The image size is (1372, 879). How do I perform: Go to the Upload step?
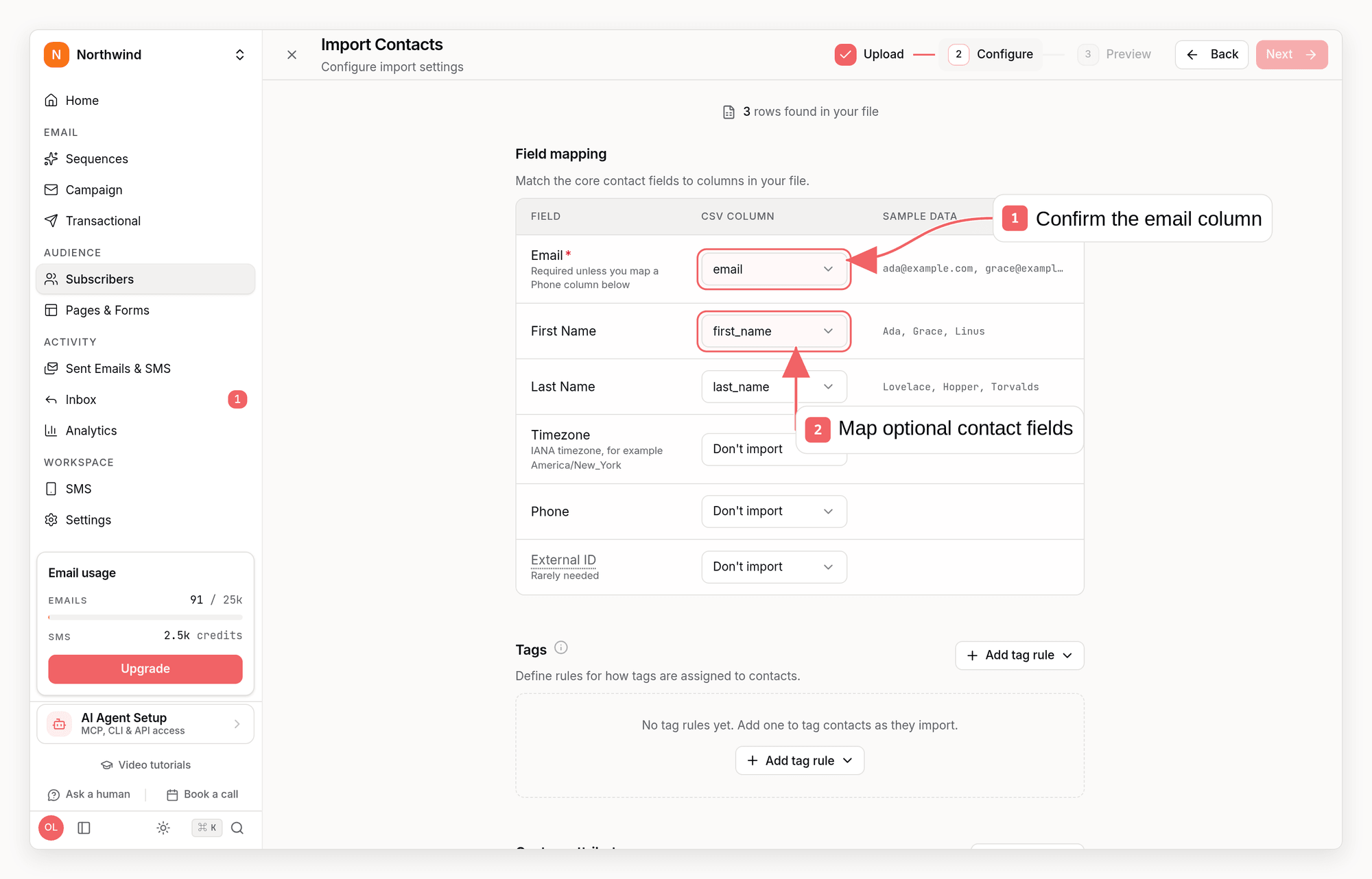(x=869, y=54)
